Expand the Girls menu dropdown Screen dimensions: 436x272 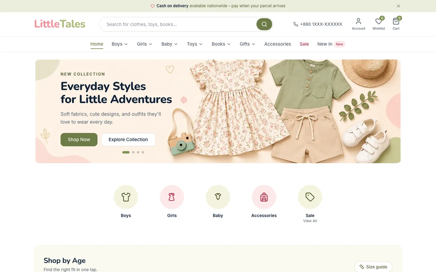point(145,44)
